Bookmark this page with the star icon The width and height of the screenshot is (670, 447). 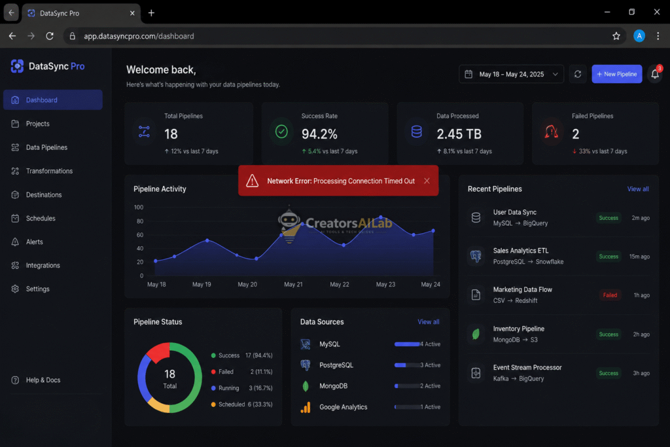coord(616,37)
